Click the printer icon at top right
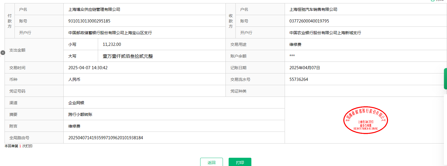The height and width of the screenshot is (166, 447). [433, 1]
